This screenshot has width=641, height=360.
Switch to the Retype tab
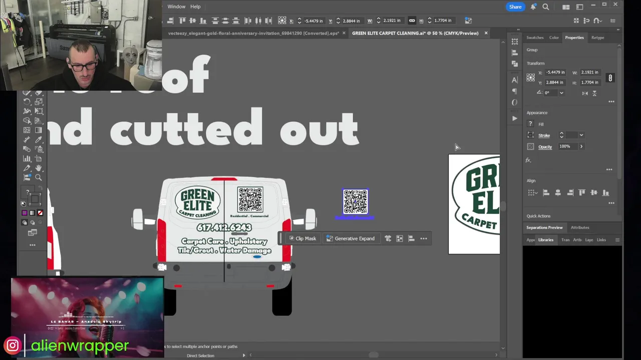pyautogui.click(x=597, y=37)
